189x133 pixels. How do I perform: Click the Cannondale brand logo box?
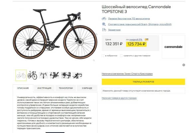pyautogui.click(x=173, y=47)
